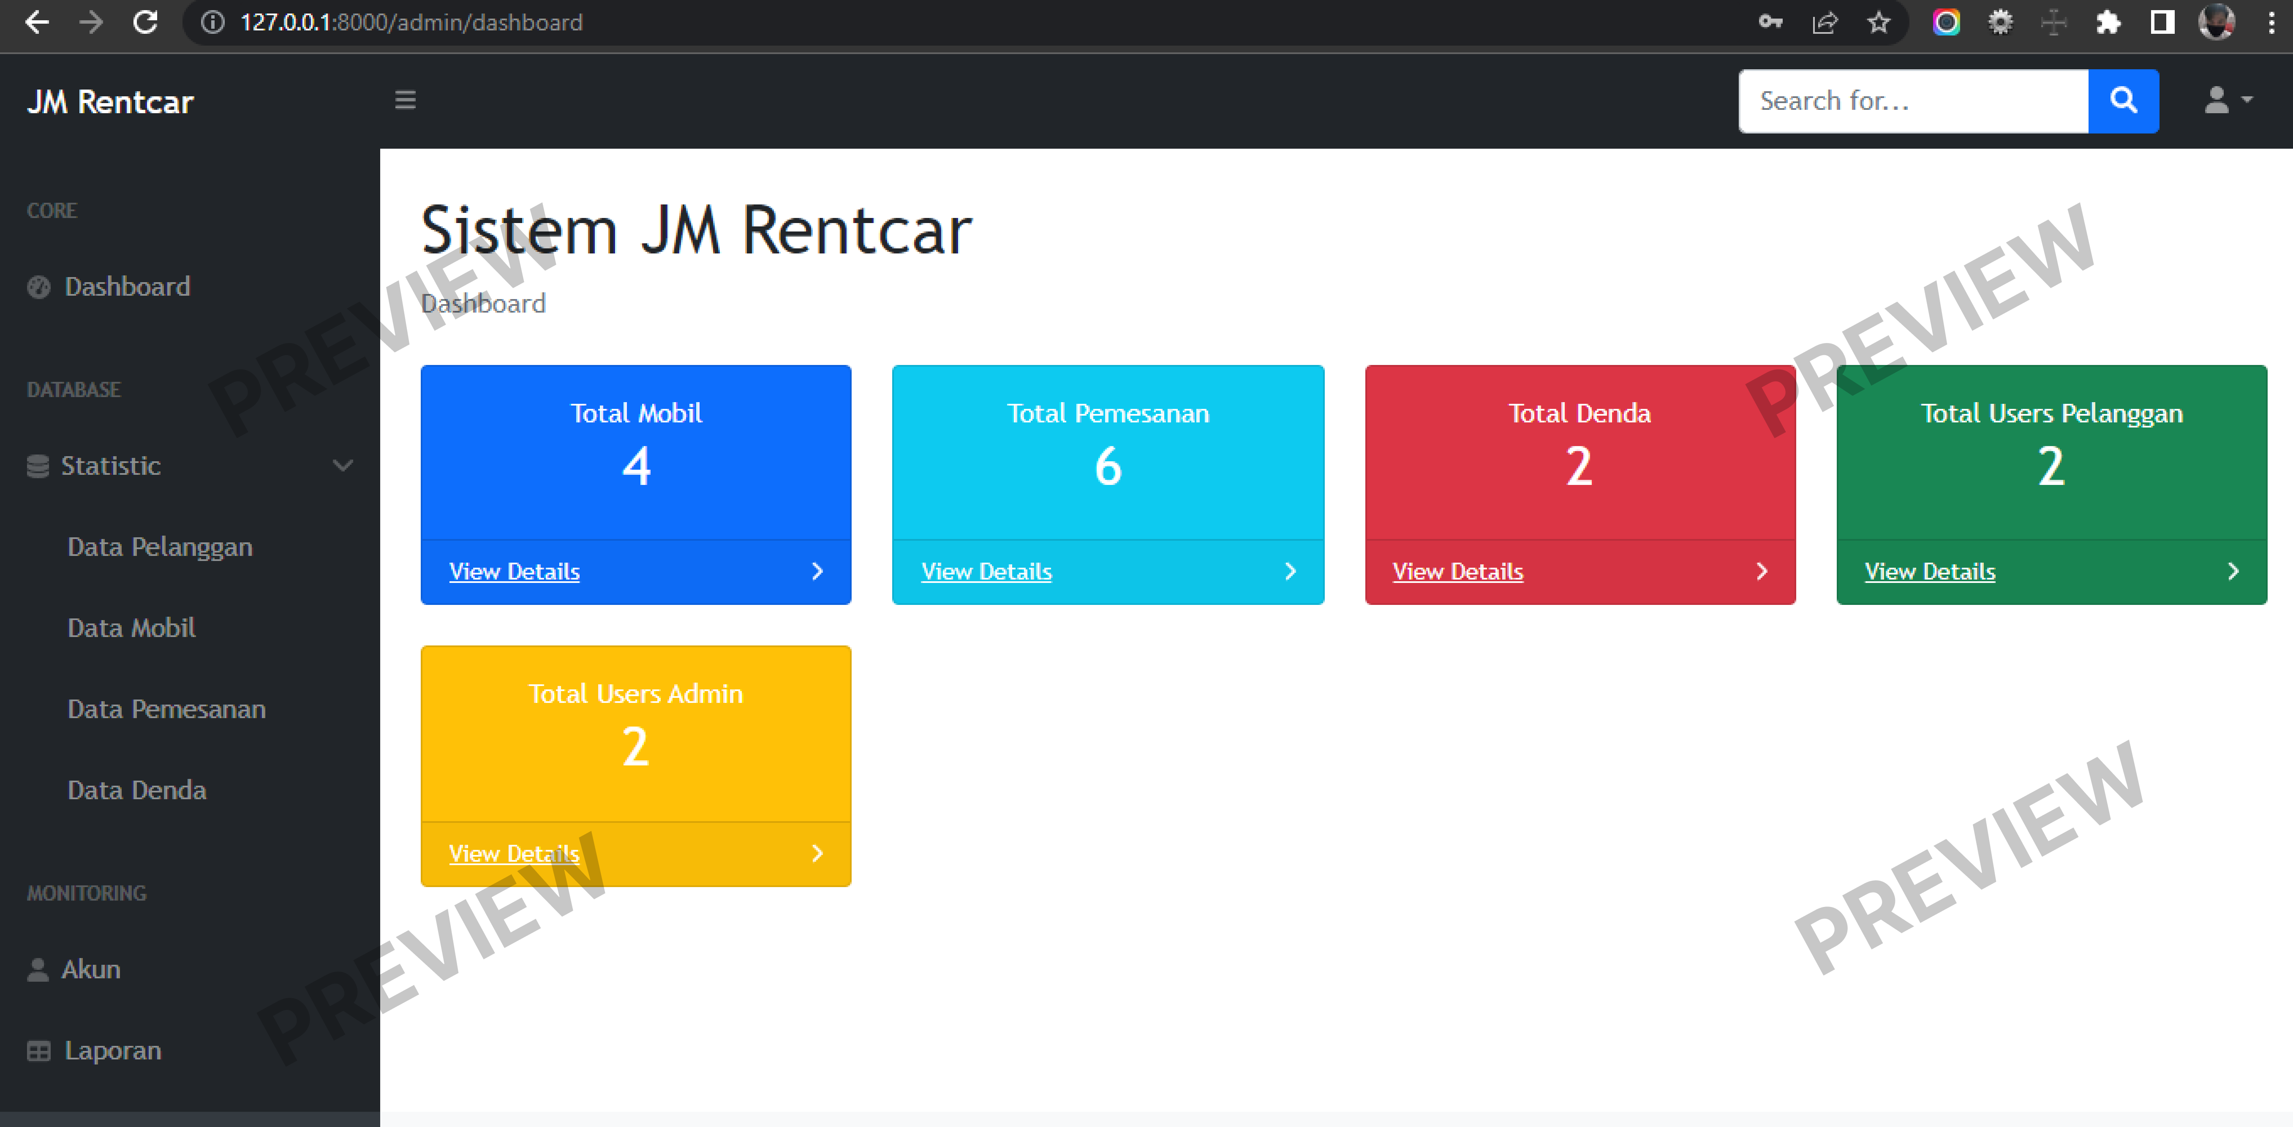The image size is (2293, 1127).
Task: Click the Laporan table icon in the sidebar
Action: [38, 1051]
